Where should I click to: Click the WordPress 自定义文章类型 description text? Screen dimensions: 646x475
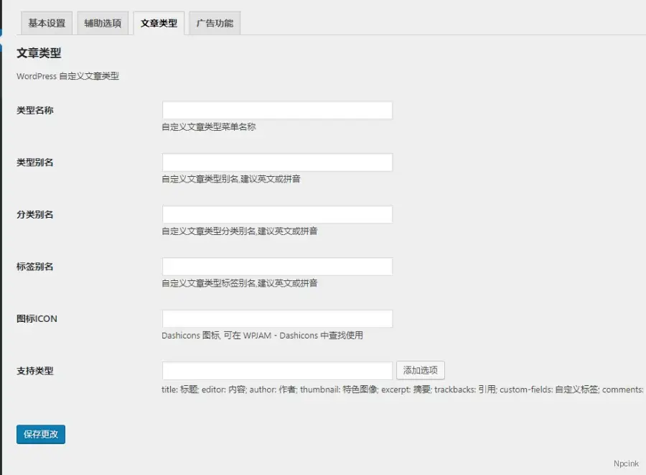67,75
